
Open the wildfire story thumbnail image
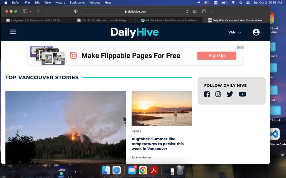[x=66, y=127]
